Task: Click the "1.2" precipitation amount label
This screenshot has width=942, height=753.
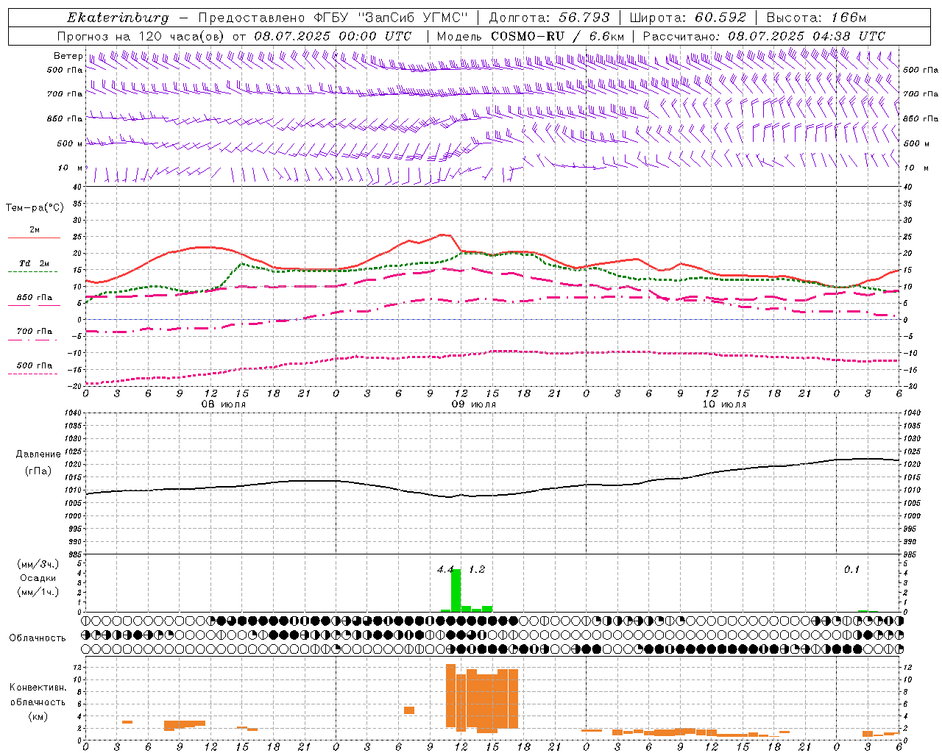Action: click(477, 570)
